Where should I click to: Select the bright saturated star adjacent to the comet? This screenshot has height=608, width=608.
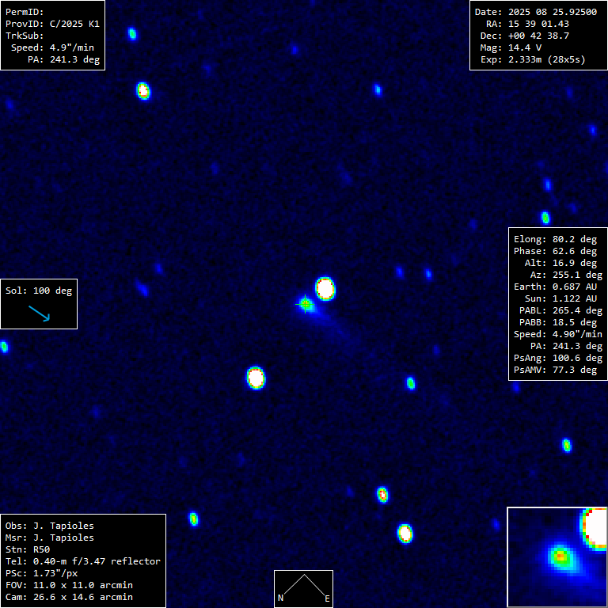325,287
